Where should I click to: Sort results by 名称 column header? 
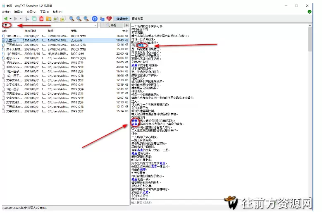5,31
